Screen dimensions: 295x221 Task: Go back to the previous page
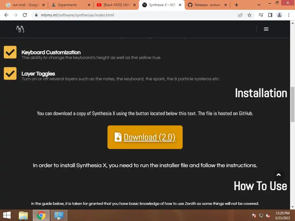(6, 15)
